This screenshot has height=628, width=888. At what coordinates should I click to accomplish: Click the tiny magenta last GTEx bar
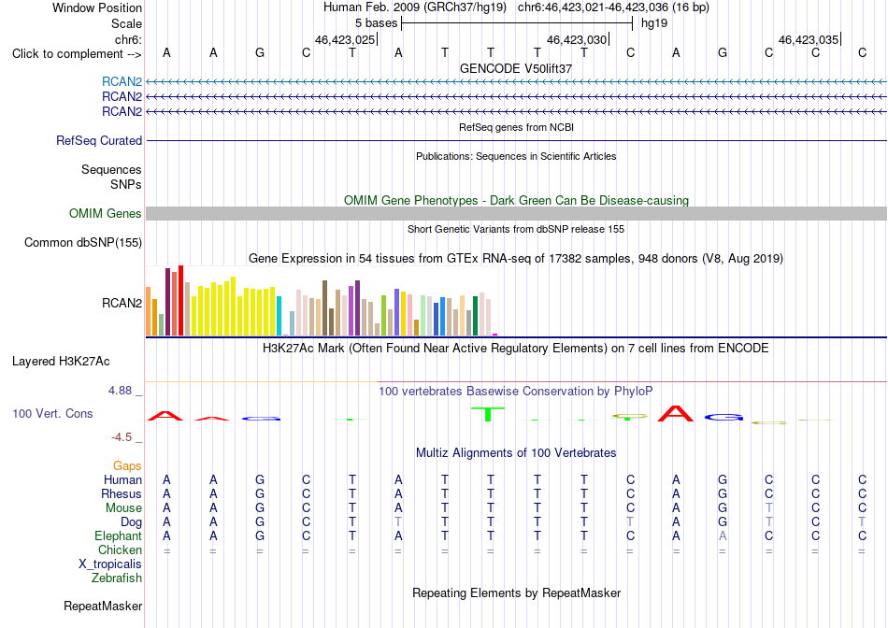tap(495, 335)
